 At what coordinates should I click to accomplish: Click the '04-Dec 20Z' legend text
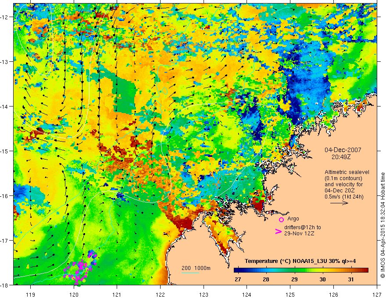pos(339,191)
